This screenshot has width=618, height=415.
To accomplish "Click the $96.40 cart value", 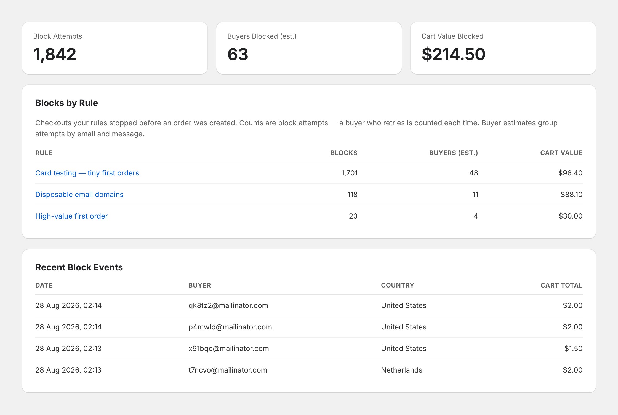I will pyautogui.click(x=570, y=173).
